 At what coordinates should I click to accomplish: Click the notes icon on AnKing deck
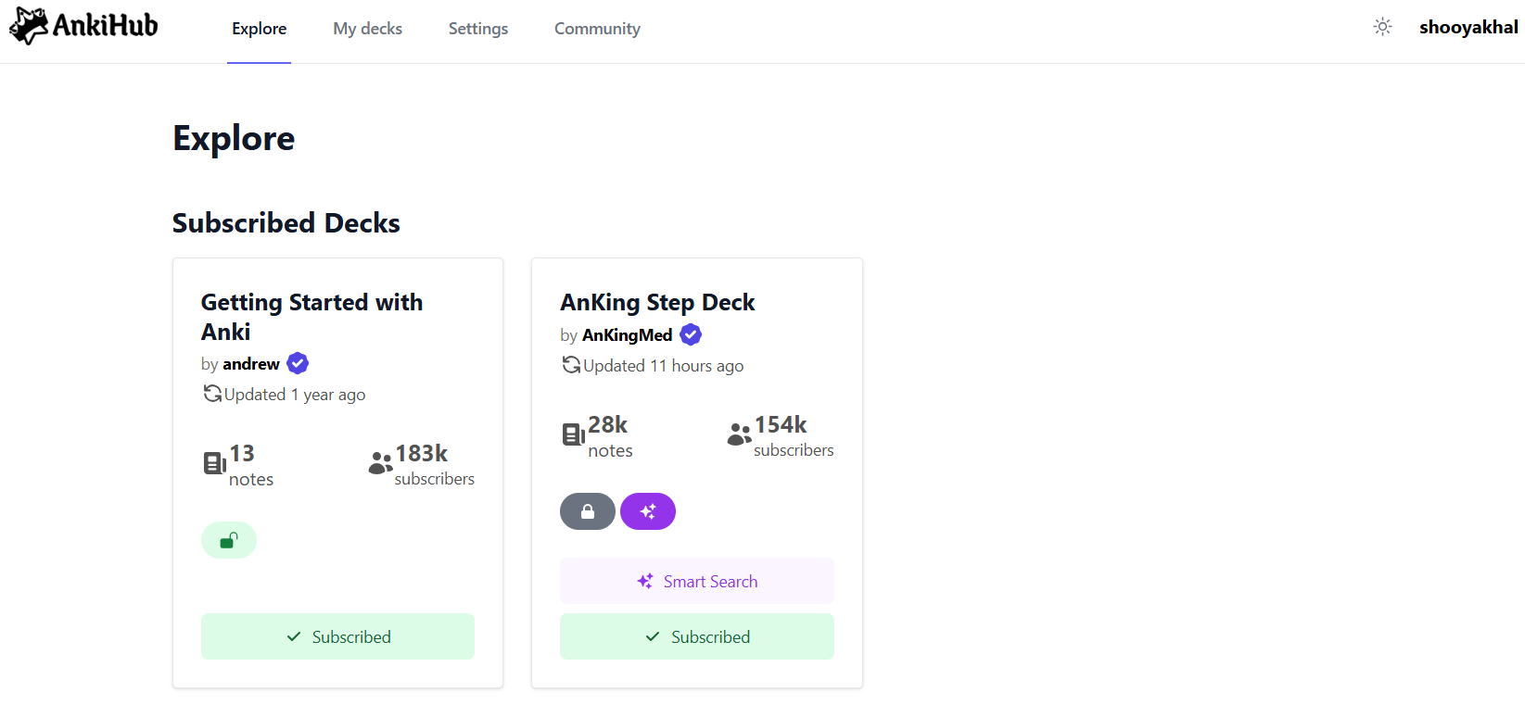point(574,434)
